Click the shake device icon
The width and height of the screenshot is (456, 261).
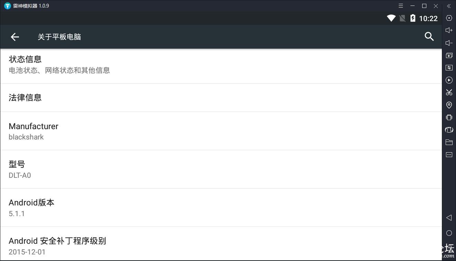(x=449, y=117)
